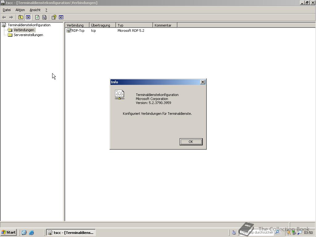Screen dimensions: 316x237
Task: Select the RDP-Tcp list entry text
Action: point(78,31)
